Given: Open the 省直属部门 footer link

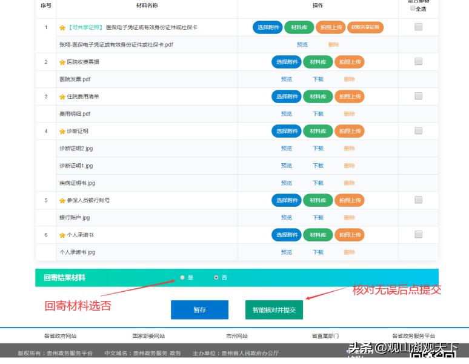Looking at the screenshot, I should point(325,336).
